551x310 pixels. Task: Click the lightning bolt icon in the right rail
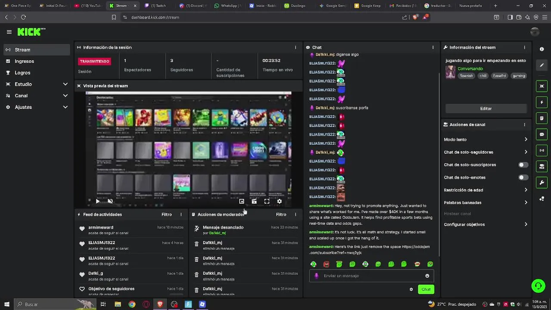pos(542,102)
